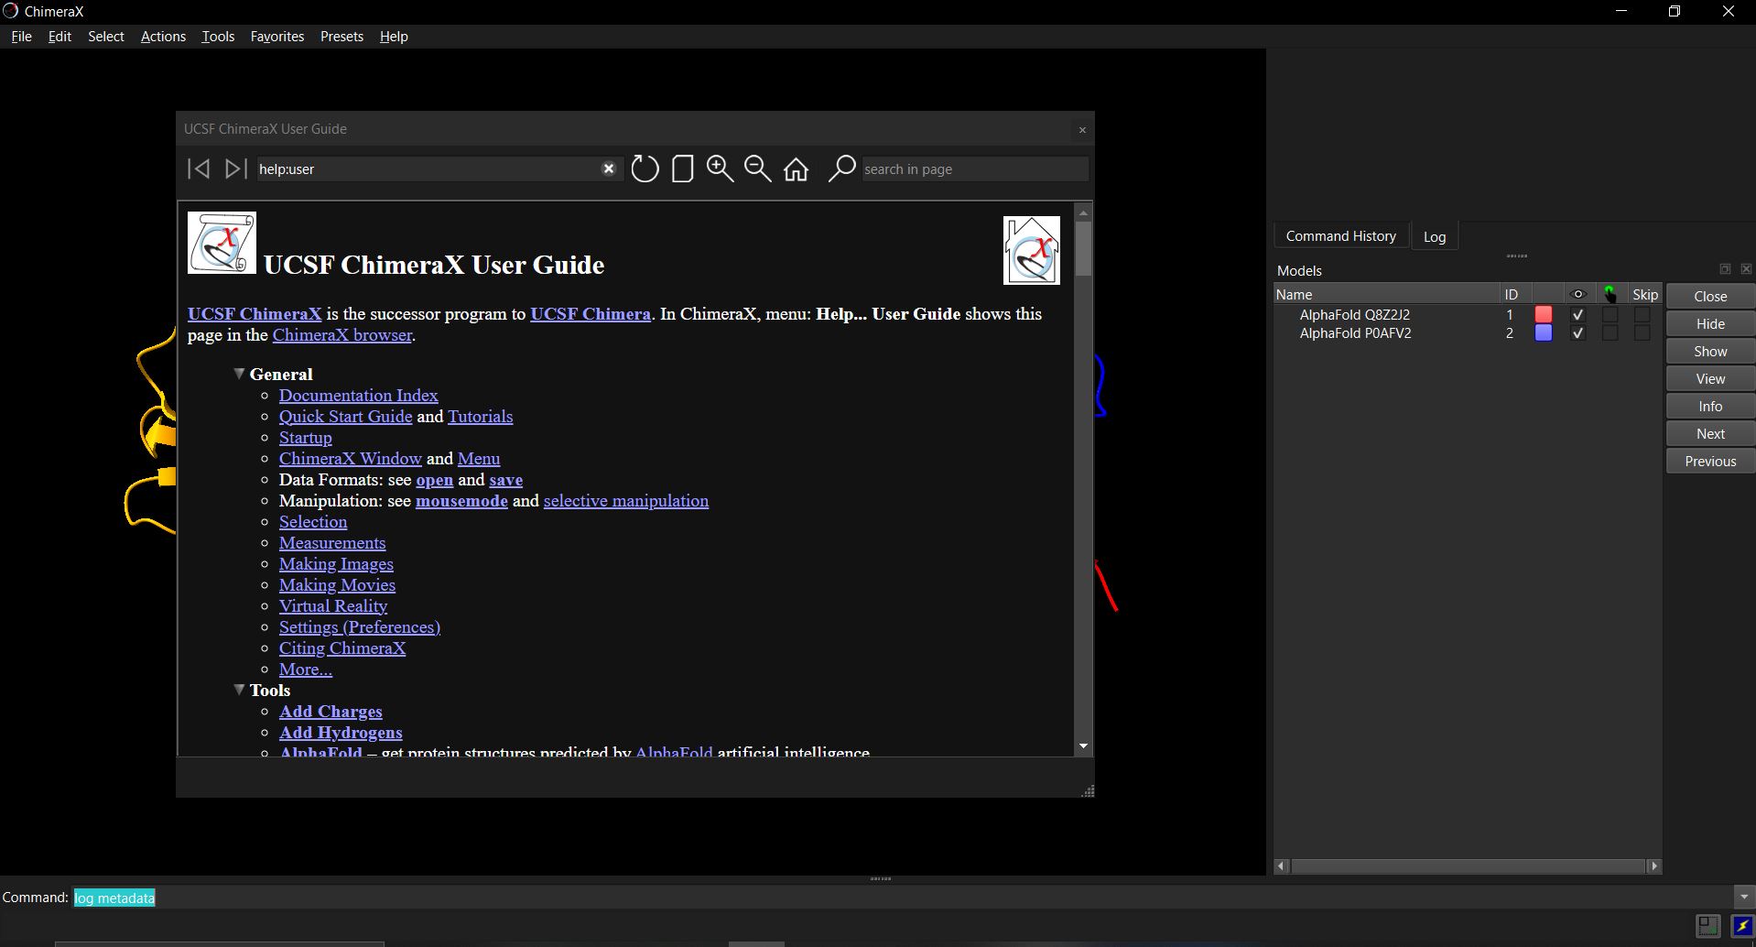1756x947 pixels.
Task: Go to the help browser home
Action: [796, 169]
